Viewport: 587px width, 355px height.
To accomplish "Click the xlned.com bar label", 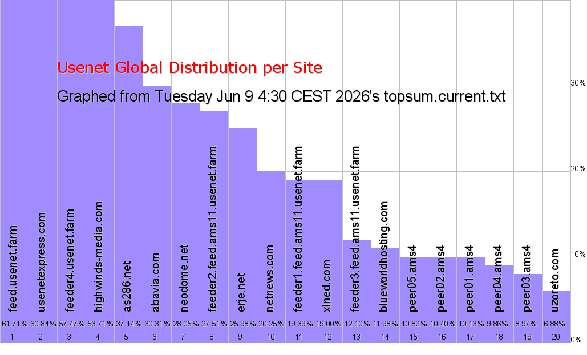I will click(x=326, y=286).
